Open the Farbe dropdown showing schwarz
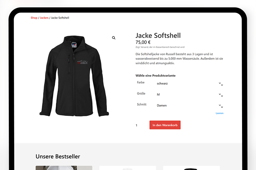Screen dimensions: 256x170 click(189, 84)
